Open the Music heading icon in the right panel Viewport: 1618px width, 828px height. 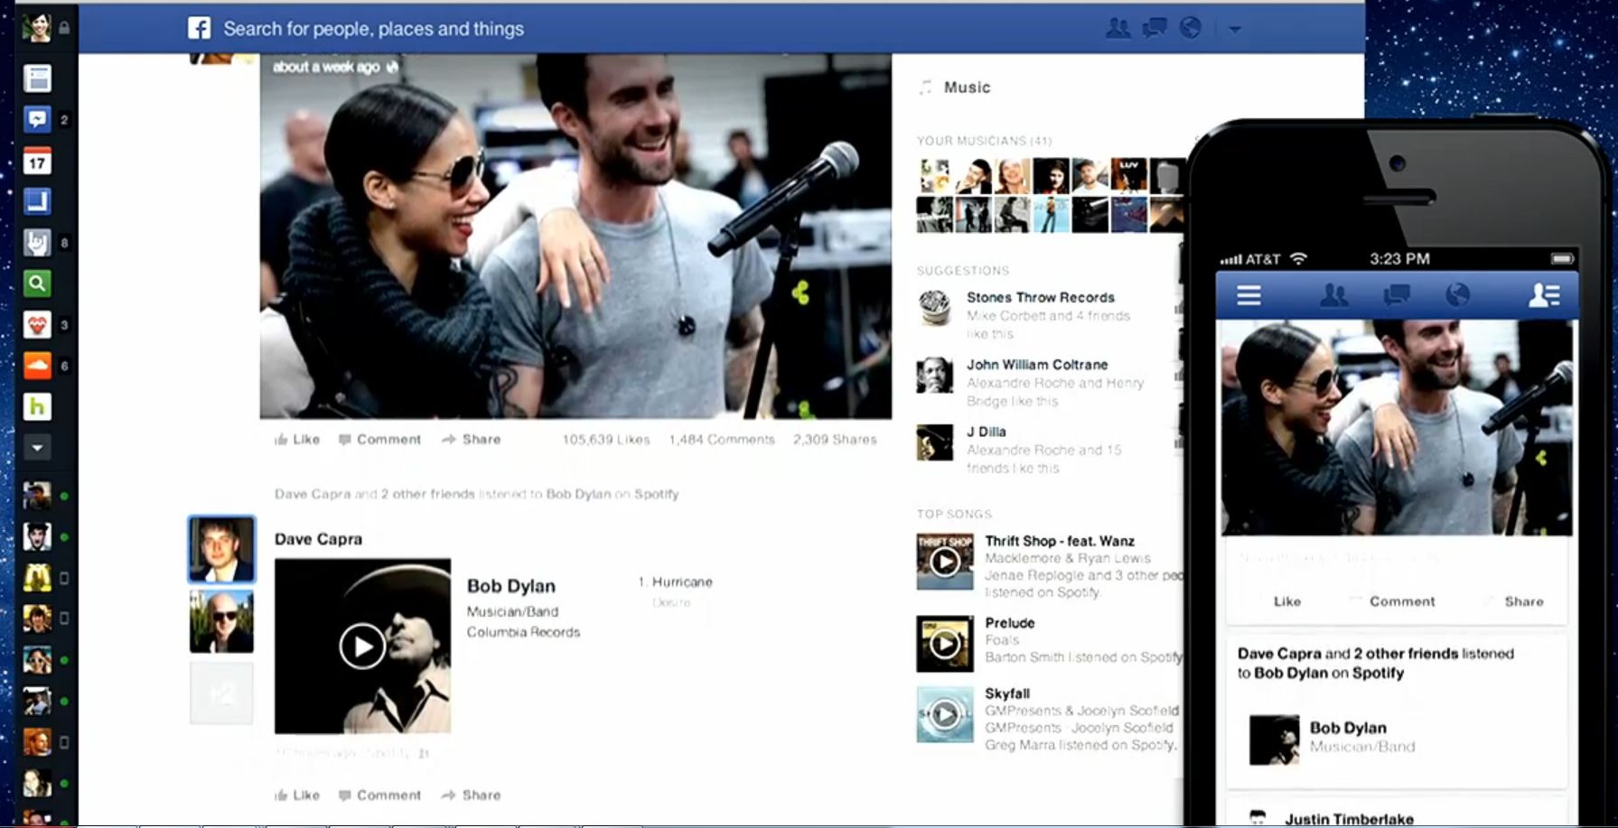[925, 87]
